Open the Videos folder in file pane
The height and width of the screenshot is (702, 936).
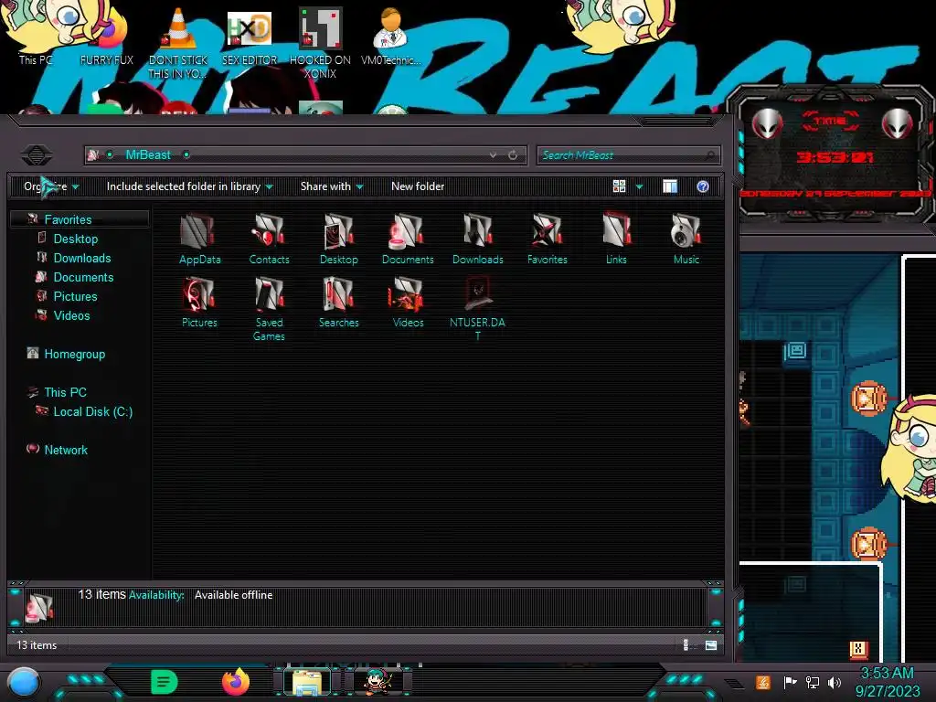point(408,303)
